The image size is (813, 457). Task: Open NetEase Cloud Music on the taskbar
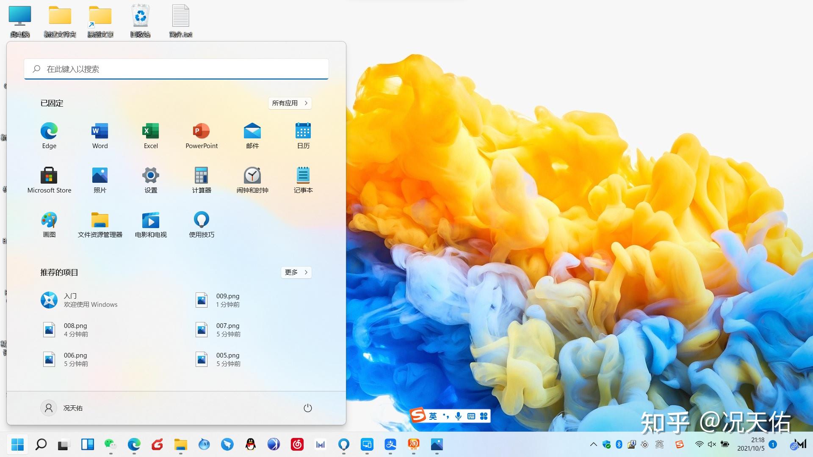297,444
